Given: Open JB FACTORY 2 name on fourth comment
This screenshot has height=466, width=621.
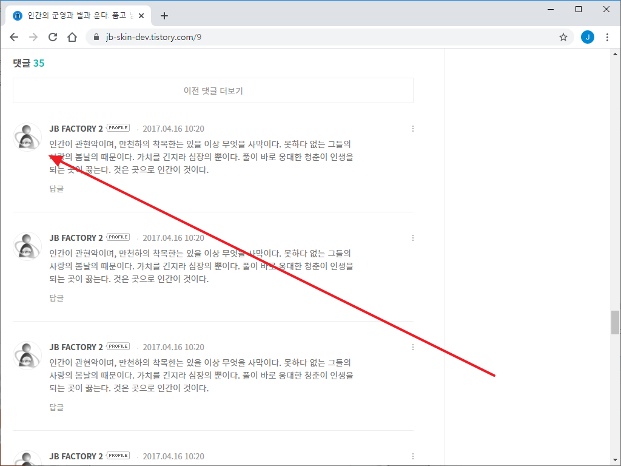Looking at the screenshot, I should click(76, 456).
